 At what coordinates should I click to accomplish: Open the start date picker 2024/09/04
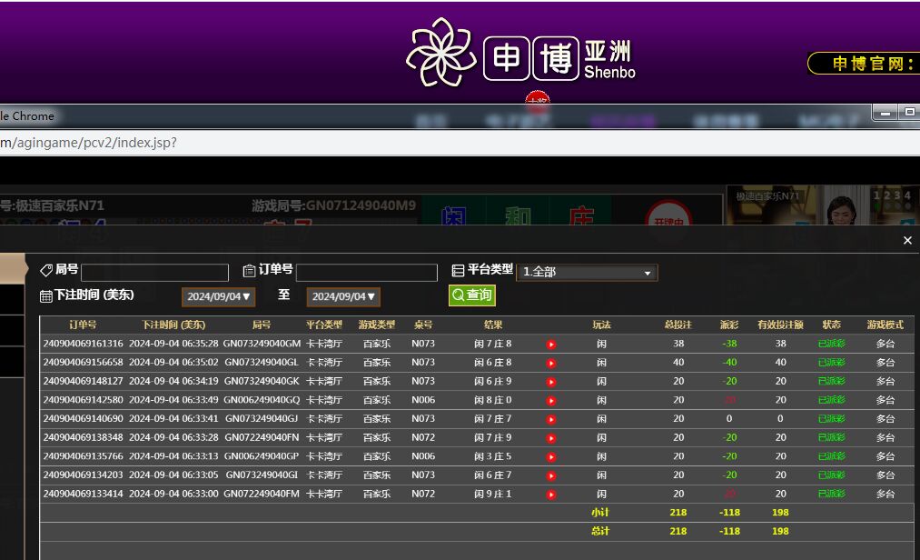point(219,296)
